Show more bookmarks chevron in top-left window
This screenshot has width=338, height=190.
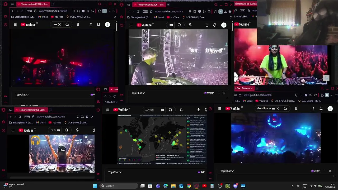click(x=115, y=17)
